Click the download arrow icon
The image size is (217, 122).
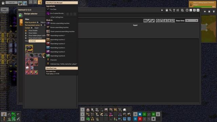[x=165, y=21]
